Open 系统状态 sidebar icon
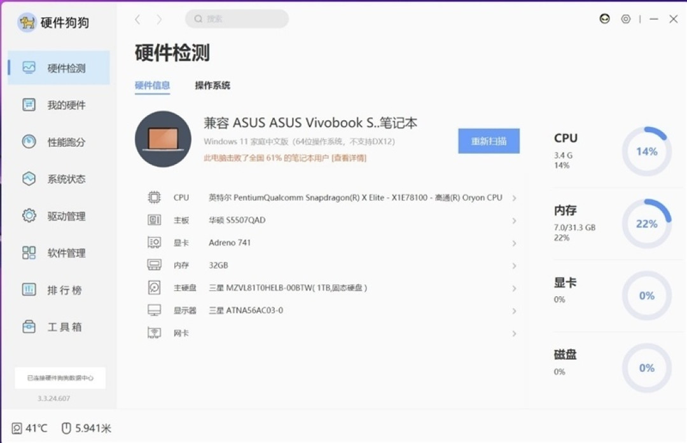Screen dimensions: 687x443 [29, 179]
